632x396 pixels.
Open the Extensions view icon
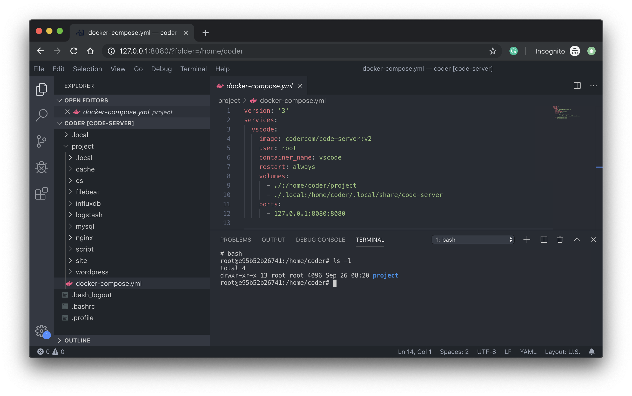41,194
